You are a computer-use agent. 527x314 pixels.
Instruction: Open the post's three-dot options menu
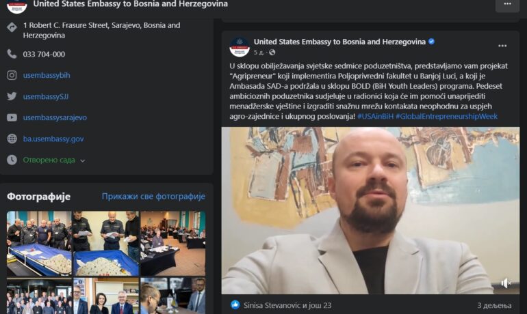(502, 46)
